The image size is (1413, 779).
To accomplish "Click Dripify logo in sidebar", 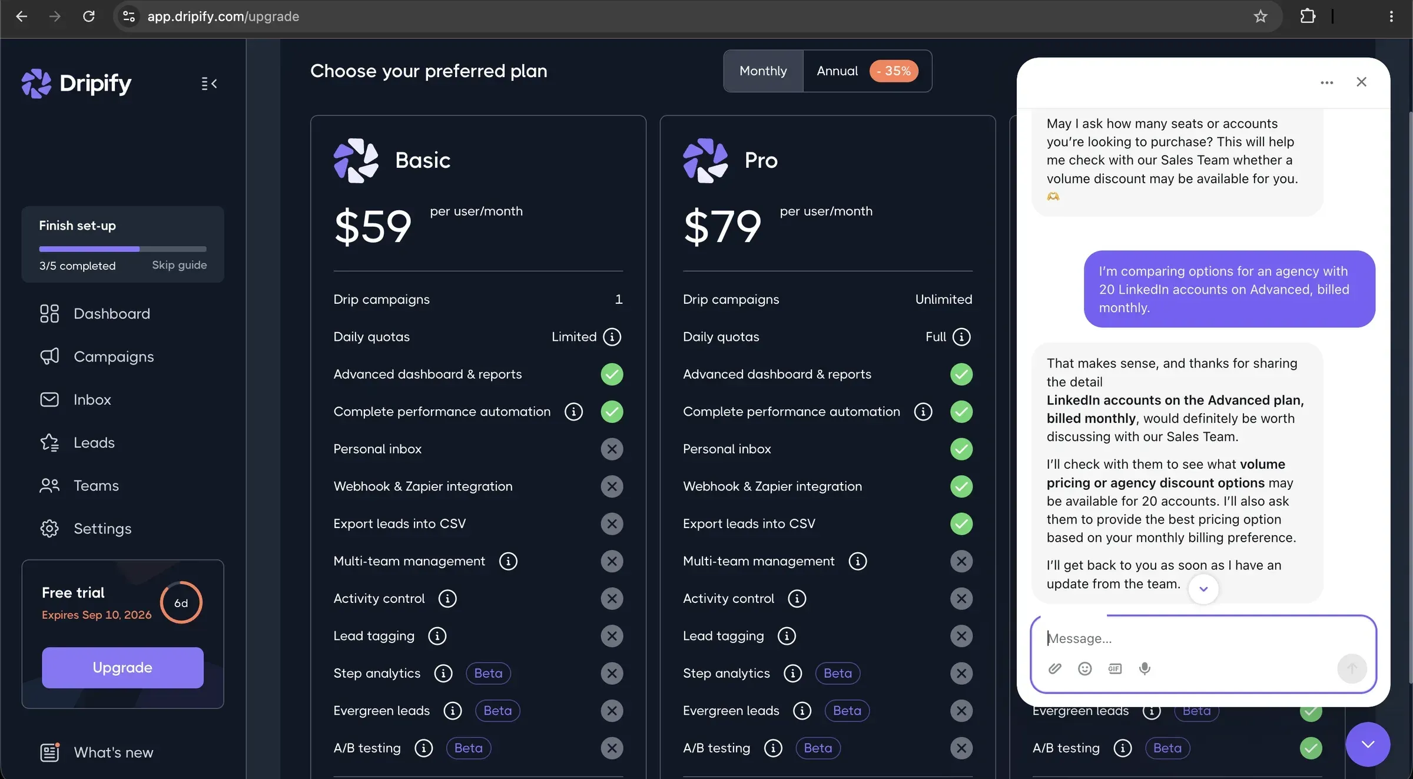I will click(x=76, y=84).
